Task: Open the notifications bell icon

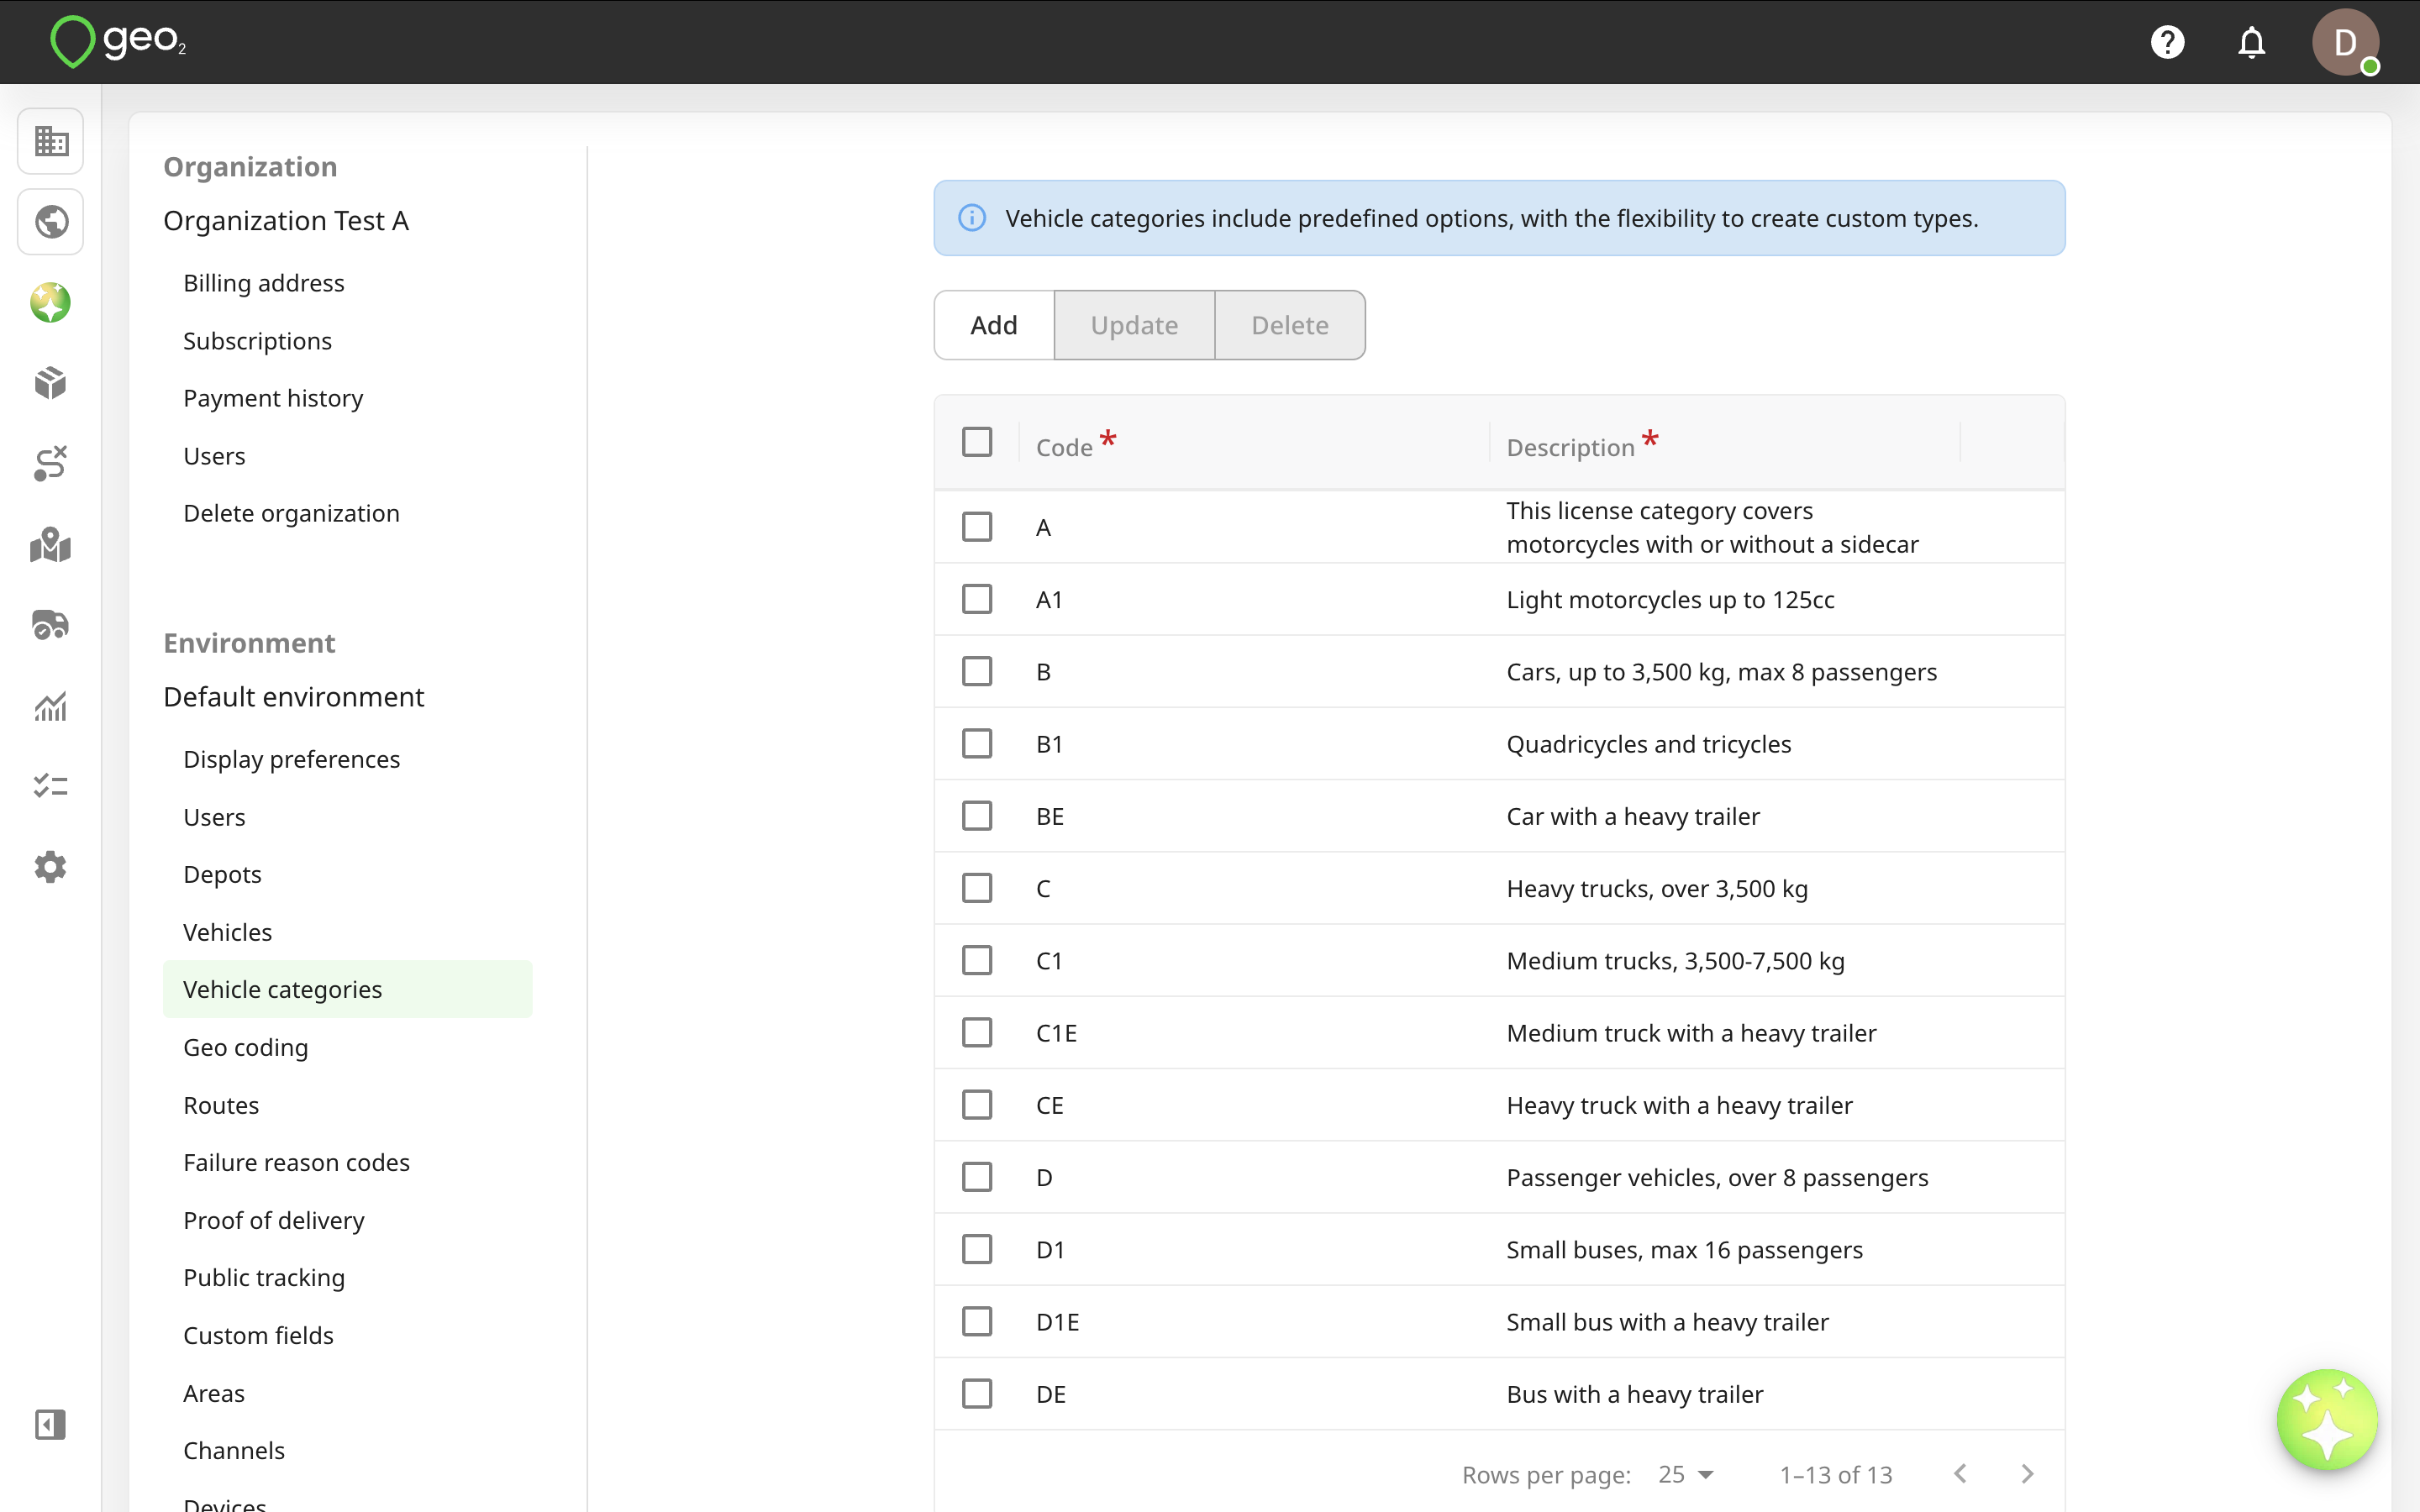Action: tap(2251, 42)
